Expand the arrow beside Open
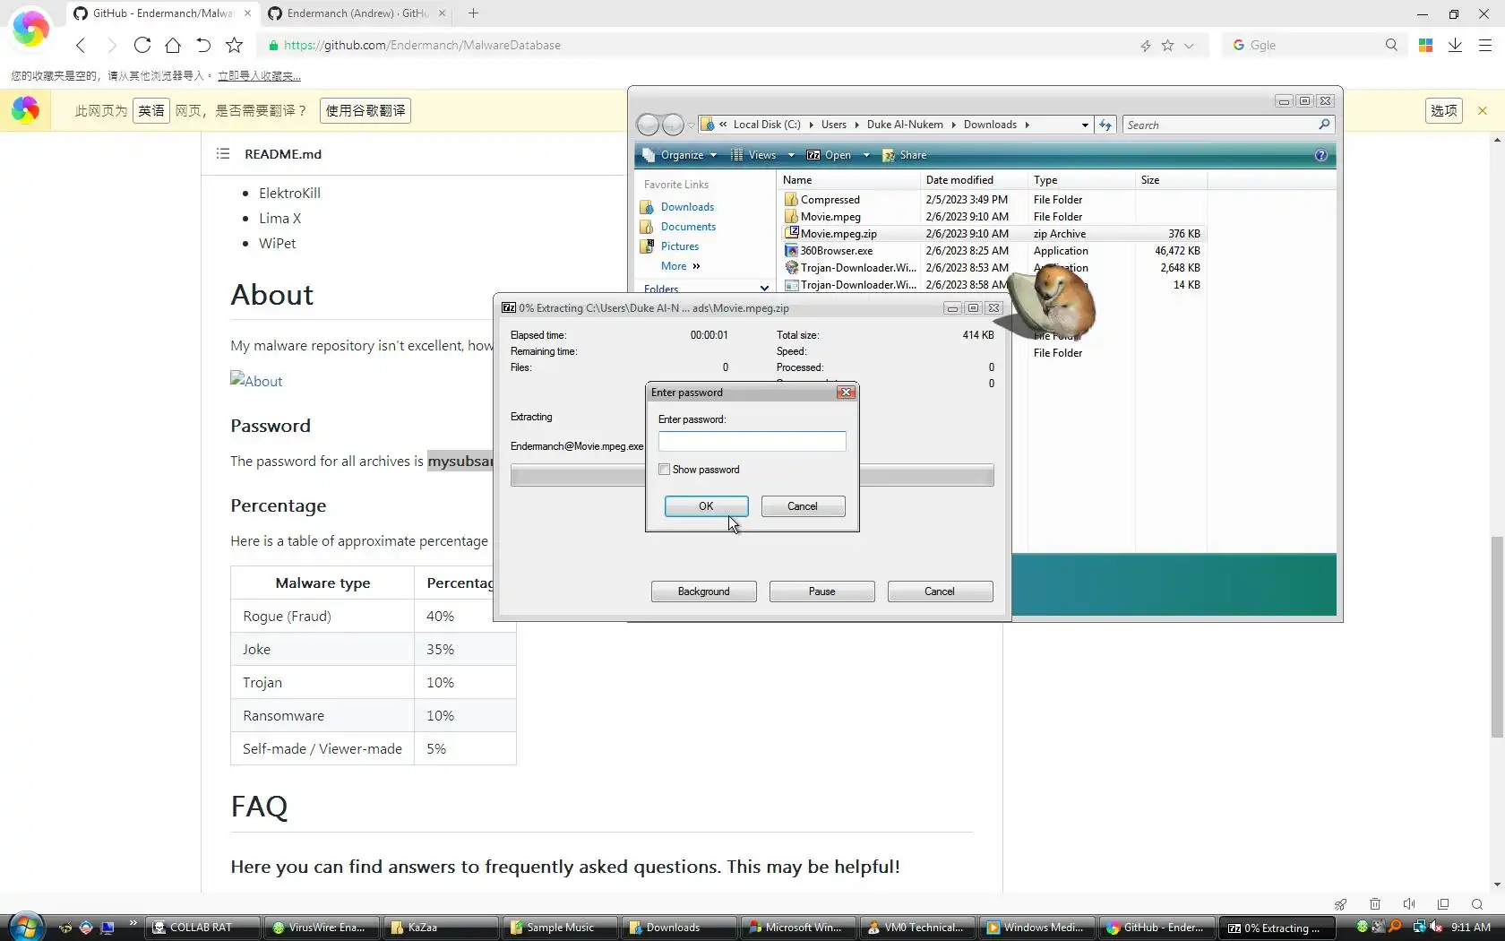Image resolution: width=1505 pixels, height=941 pixels. click(x=866, y=155)
